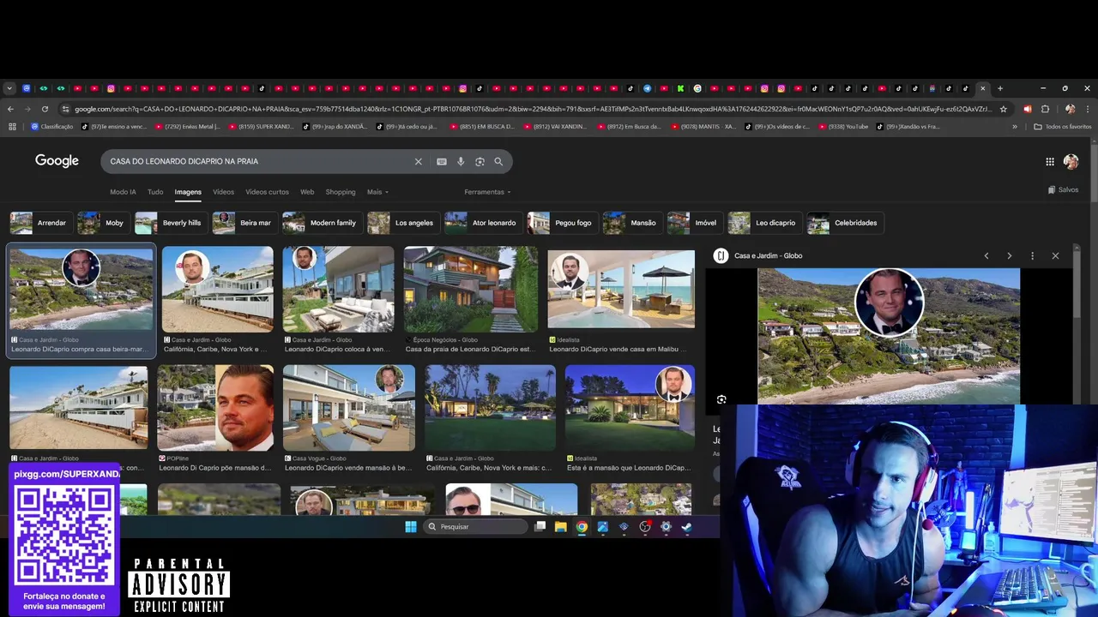Viewport: 1098px width, 617px height.
Task: Filter images by Los angeles chip
Action: (x=402, y=223)
